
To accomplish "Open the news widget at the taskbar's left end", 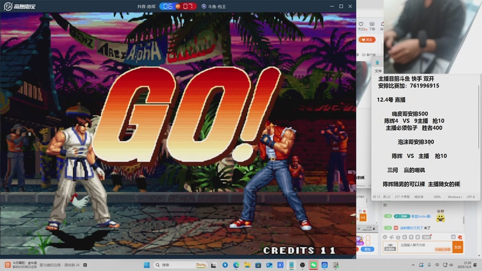I will pos(21,265).
